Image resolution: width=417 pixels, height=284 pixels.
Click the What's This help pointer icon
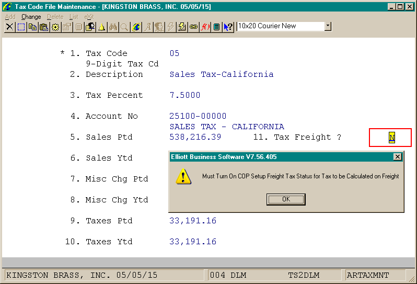click(228, 27)
